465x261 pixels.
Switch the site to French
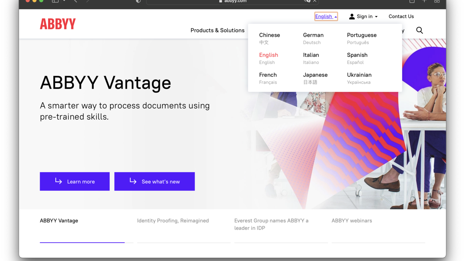(268, 78)
